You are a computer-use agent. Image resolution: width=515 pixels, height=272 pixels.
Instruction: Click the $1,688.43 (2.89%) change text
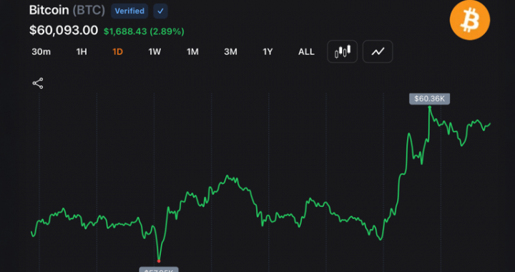144,31
